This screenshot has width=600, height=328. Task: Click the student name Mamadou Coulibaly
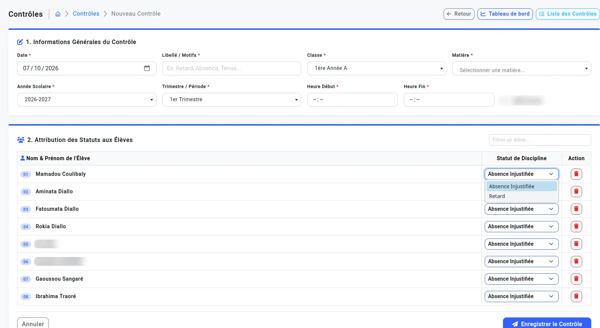click(61, 174)
